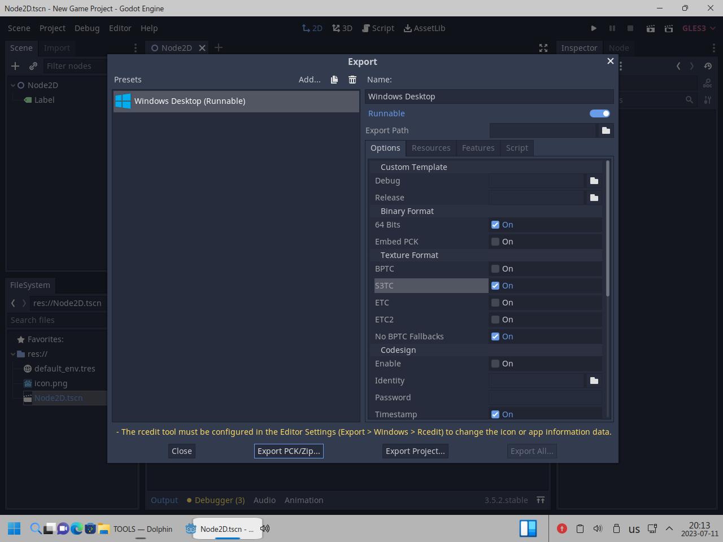Enable the ETC texture format
The height and width of the screenshot is (542, 723).
tap(495, 303)
